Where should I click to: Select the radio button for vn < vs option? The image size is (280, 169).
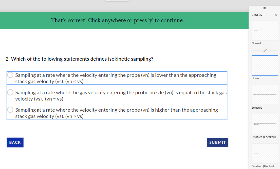click(10, 75)
